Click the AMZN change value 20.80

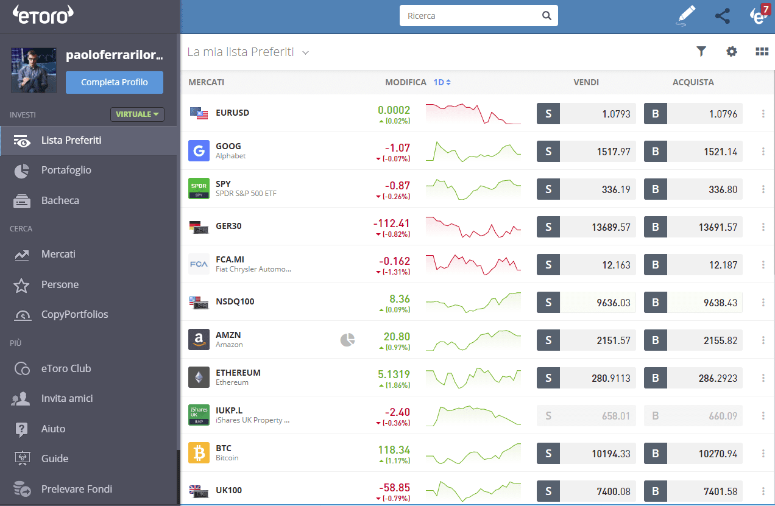click(397, 337)
